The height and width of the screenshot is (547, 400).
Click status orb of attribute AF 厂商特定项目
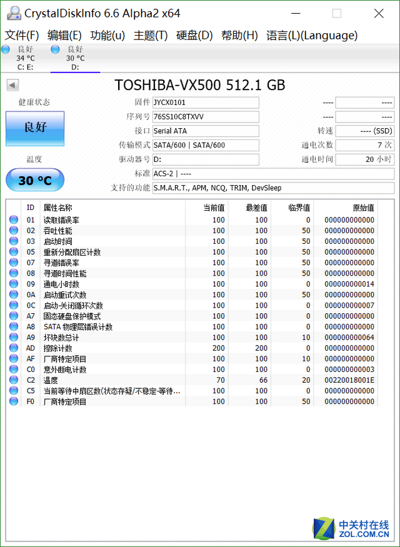14,359
